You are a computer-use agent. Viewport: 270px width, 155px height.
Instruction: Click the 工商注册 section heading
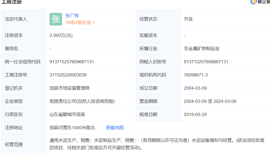12,2
